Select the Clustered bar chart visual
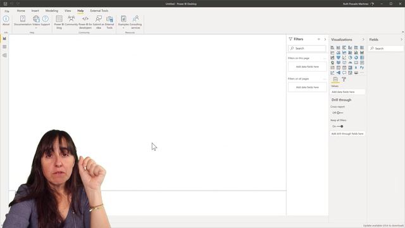 click(x=344, y=47)
